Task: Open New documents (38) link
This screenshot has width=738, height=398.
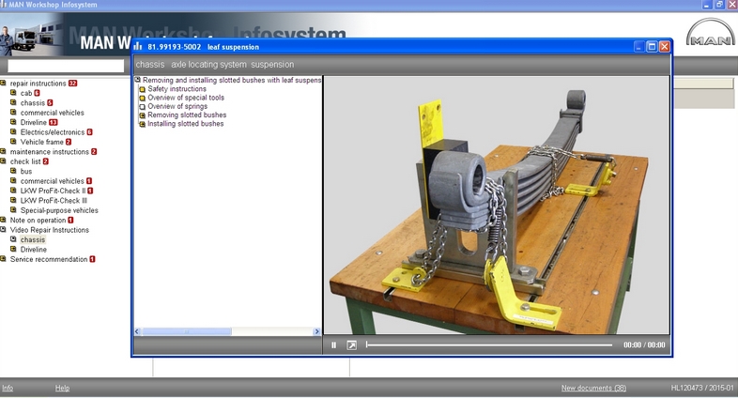Action: [x=593, y=388]
